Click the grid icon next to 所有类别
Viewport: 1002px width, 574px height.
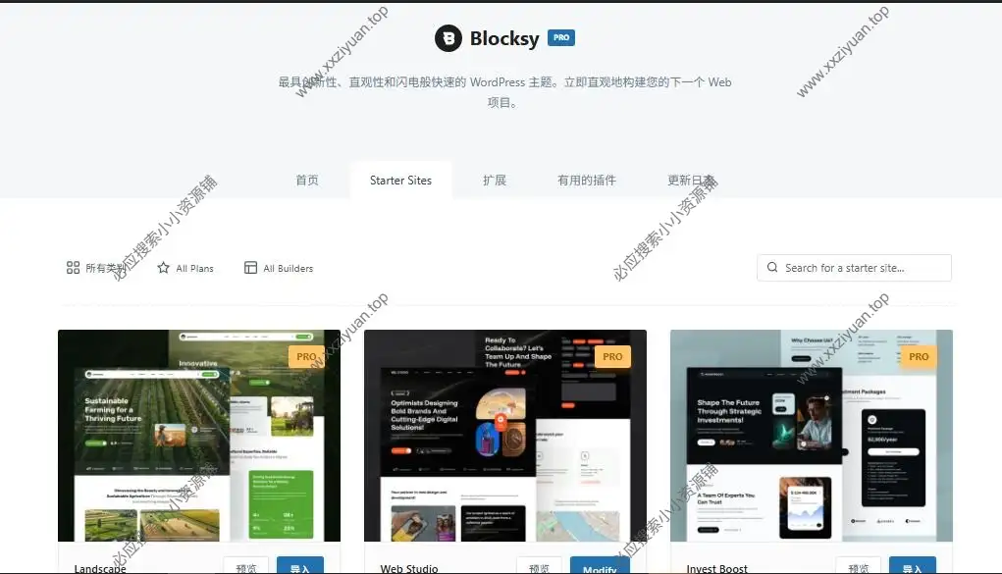point(74,267)
